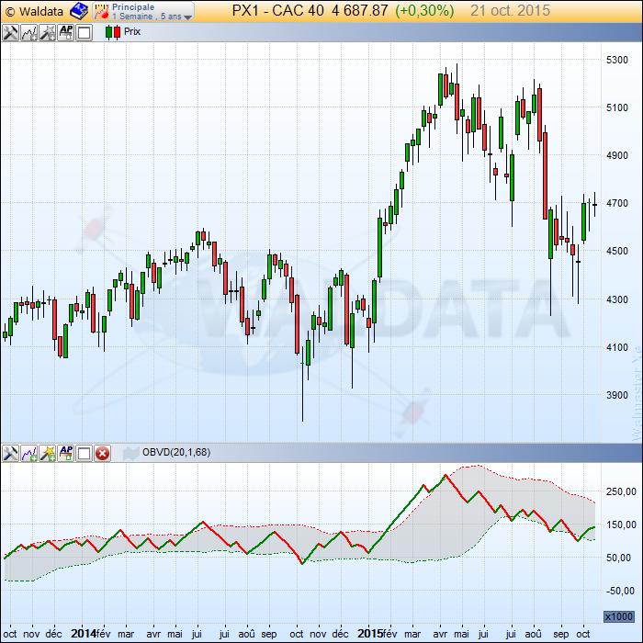Click the avr label in 2015

440,635
